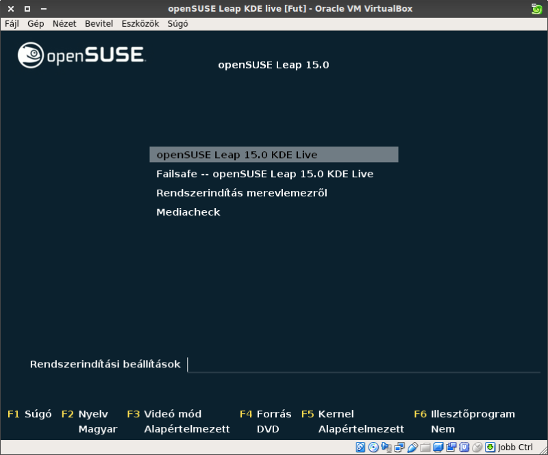Viewport: 548px width, 455px height.
Task: Open the Súgó menu in menu bar
Action: [177, 24]
